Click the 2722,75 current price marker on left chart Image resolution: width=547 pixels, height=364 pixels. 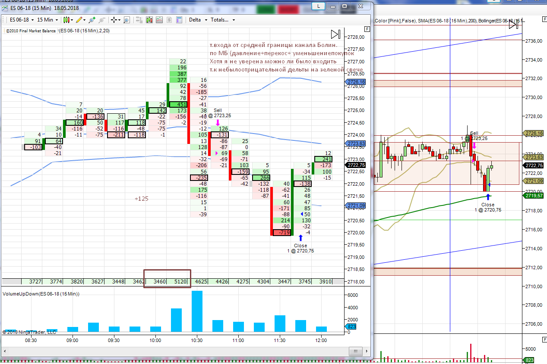[x=356, y=165]
